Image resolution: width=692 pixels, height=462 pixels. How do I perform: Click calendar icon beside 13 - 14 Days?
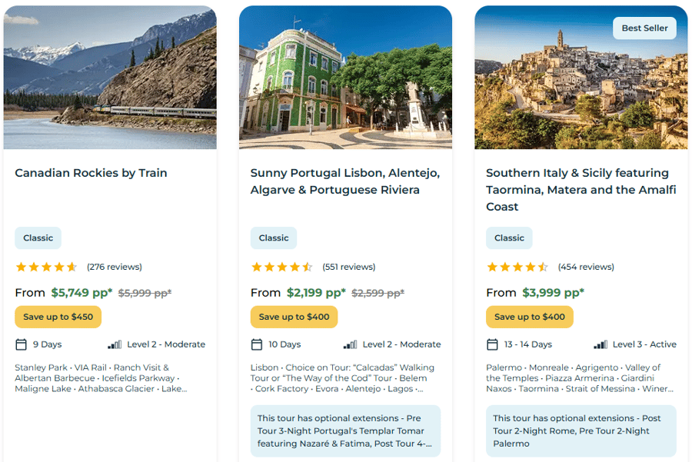click(492, 344)
